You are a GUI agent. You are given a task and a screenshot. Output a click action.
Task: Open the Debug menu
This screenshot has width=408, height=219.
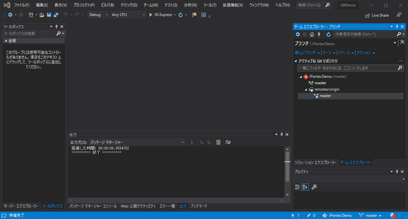point(129,5)
